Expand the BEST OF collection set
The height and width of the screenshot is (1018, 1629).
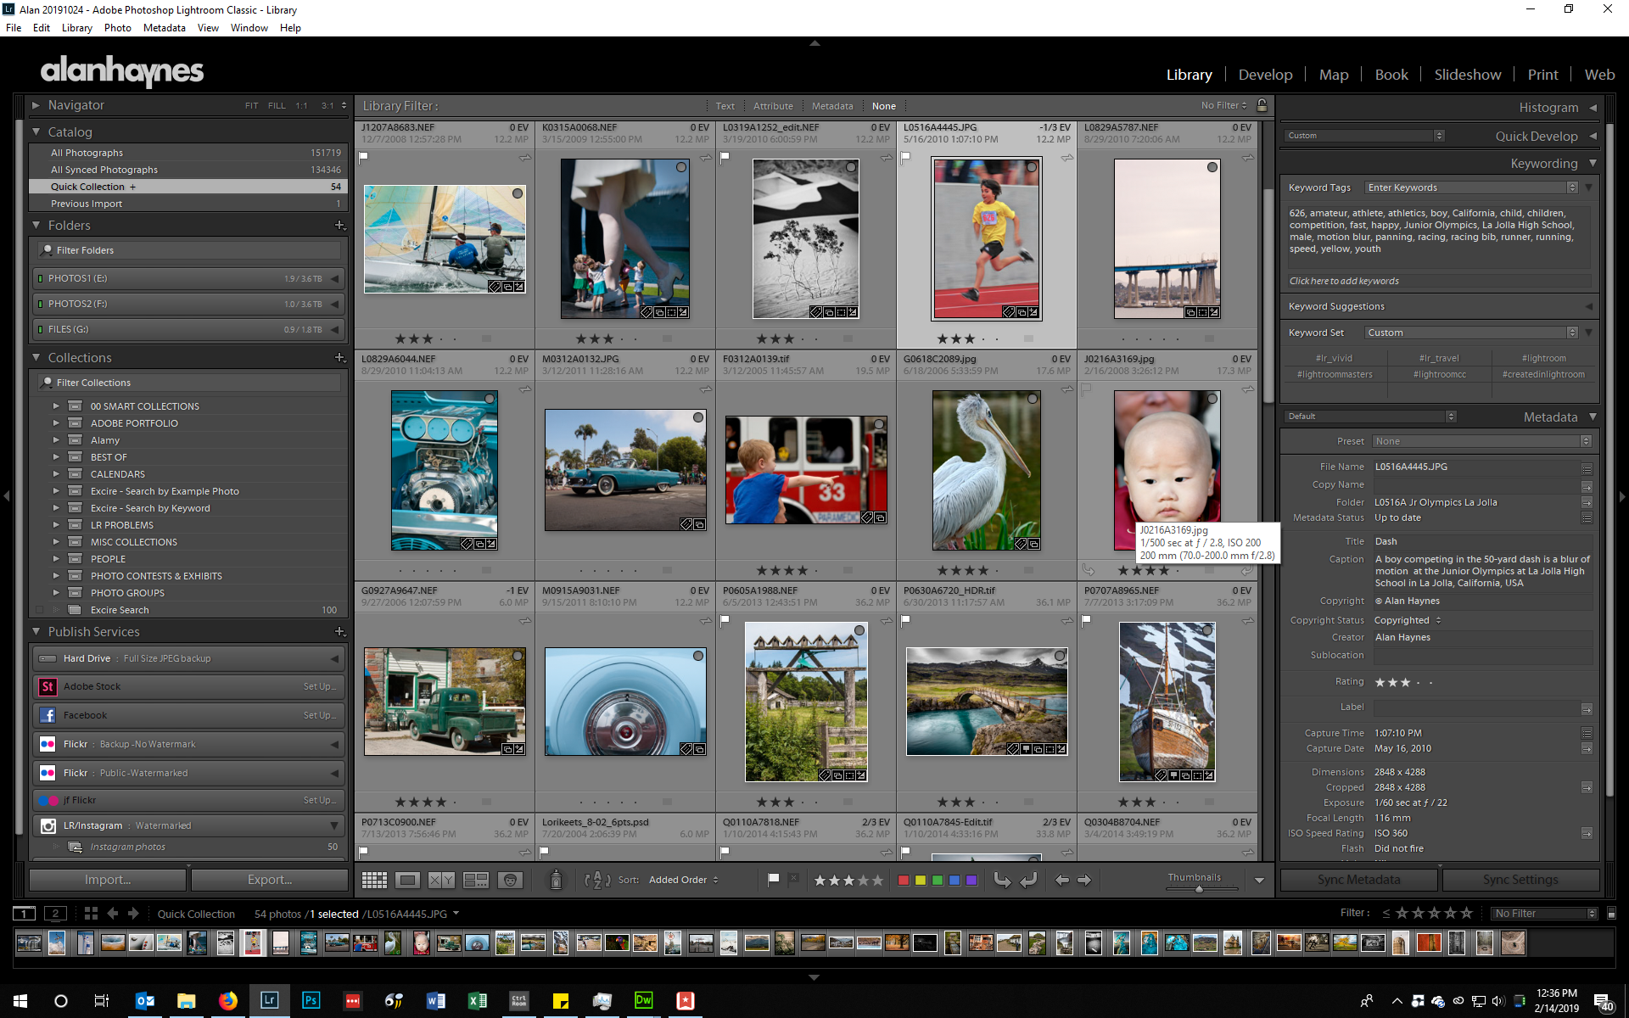tap(56, 457)
